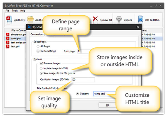Start conversion with PDF To HTML icon
Viewport: 167px width, 117px height.
[141, 19]
